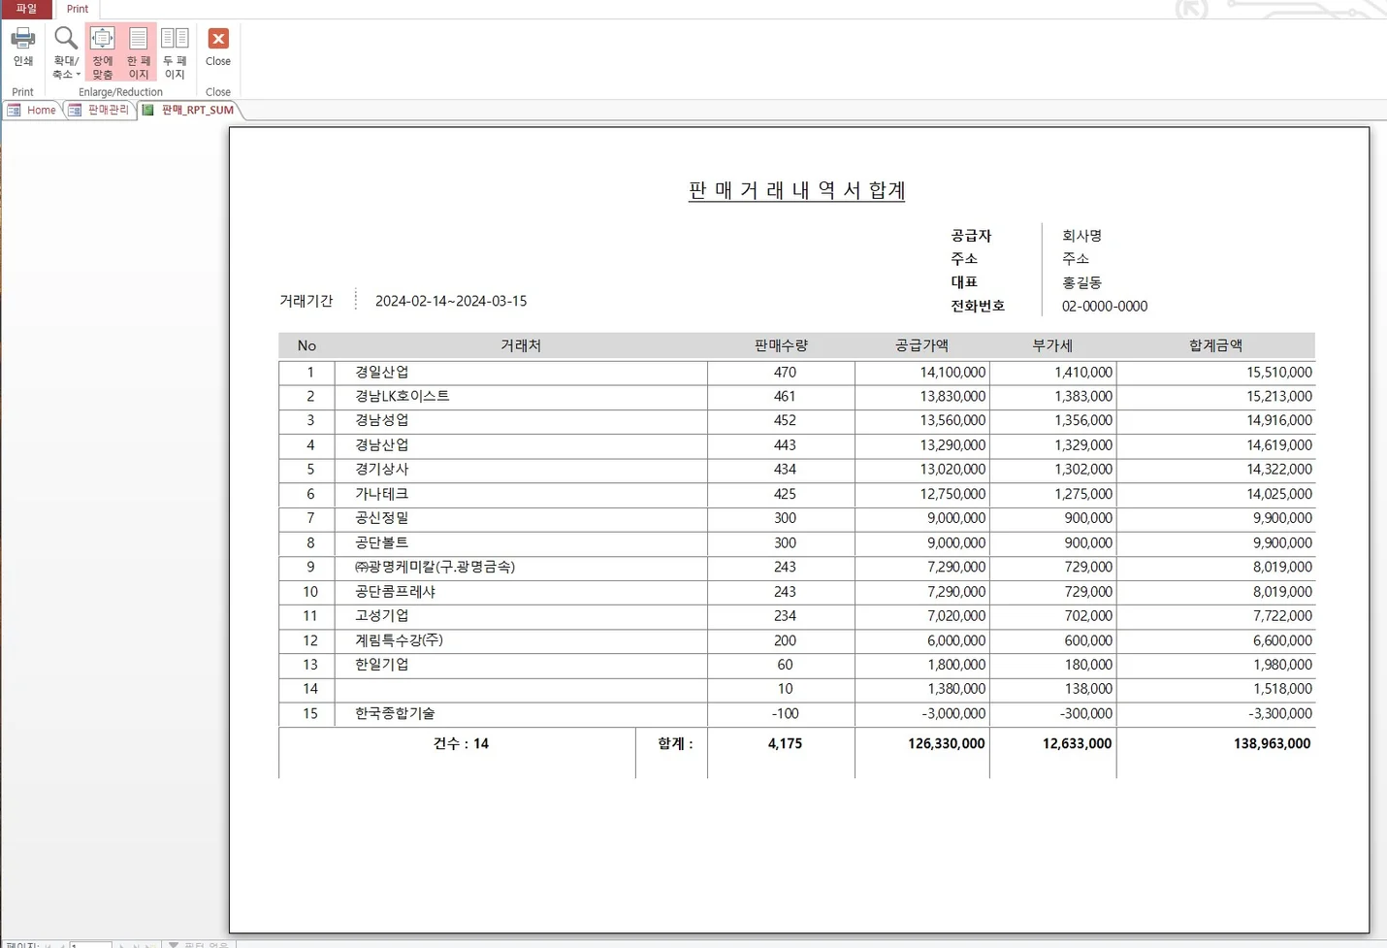The image size is (1387, 948).
Task: Click the 회사명 value next to 공급자
Action: point(1081,235)
